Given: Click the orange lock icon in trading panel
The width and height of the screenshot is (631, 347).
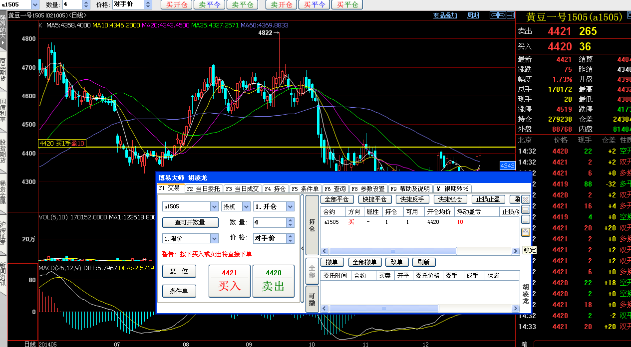Looking at the screenshot, I should coord(526,232).
